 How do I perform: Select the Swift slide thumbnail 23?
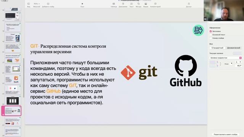click(x=13, y=79)
